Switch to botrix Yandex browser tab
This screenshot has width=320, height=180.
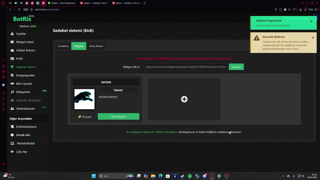(126, 3)
